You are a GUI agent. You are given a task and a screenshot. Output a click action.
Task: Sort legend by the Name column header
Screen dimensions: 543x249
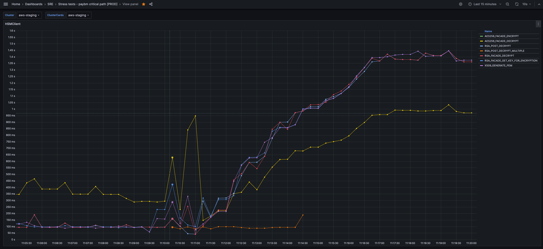(x=488, y=31)
